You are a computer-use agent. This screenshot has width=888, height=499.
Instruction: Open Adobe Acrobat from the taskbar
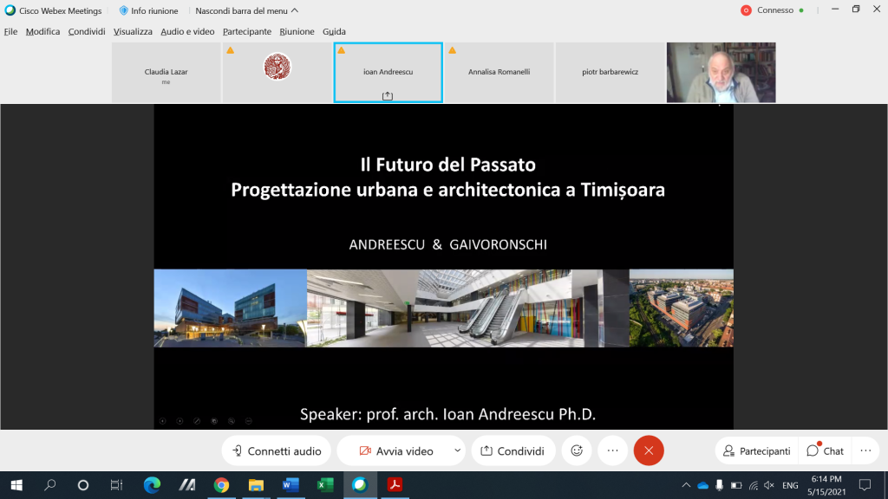394,485
